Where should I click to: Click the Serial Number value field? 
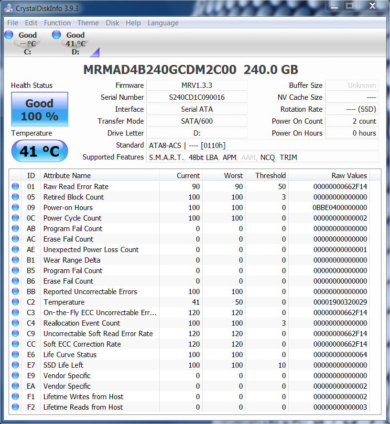[196, 97]
